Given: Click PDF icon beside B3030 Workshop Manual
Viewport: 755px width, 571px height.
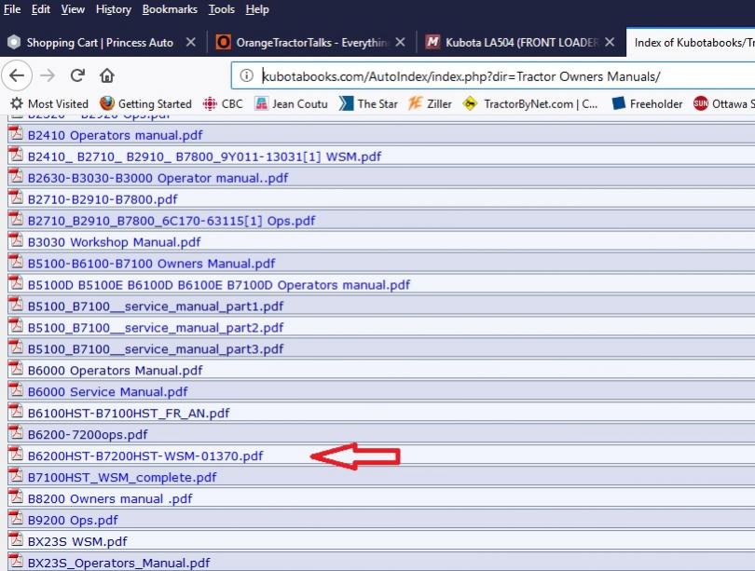Looking at the screenshot, I should click(17, 240).
